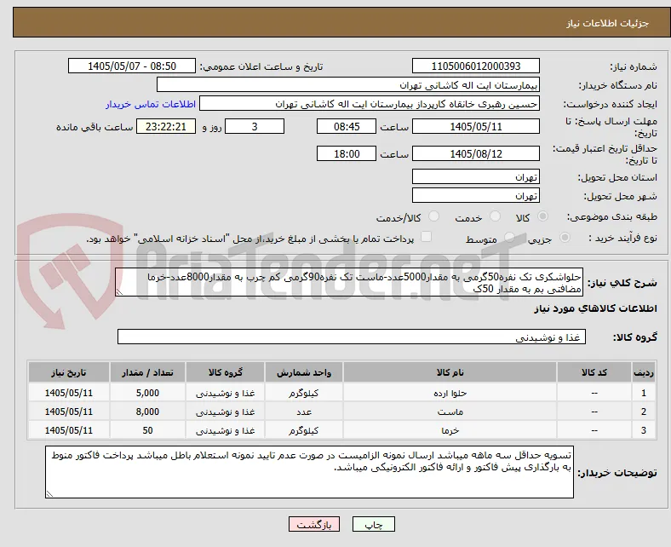The height and width of the screenshot is (547, 671).
Task: Click the quantity cell 5,000
Action: point(147,393)
